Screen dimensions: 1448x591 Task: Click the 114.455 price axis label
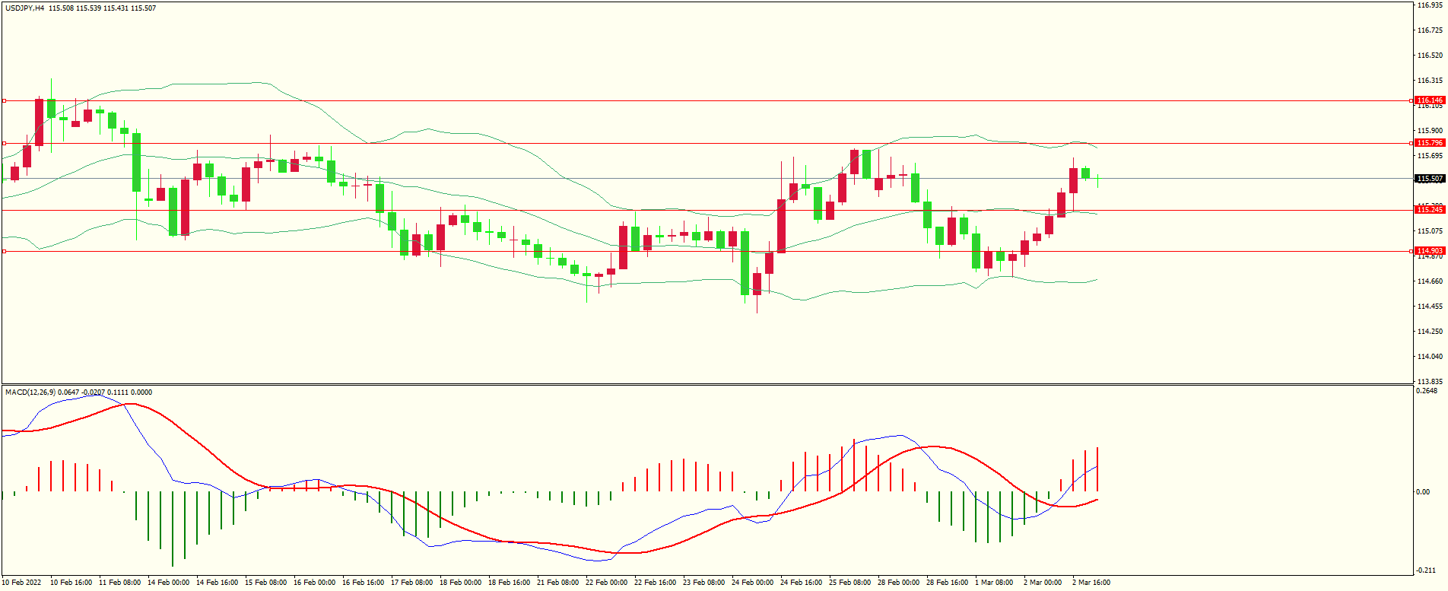tap(1430, 307)
